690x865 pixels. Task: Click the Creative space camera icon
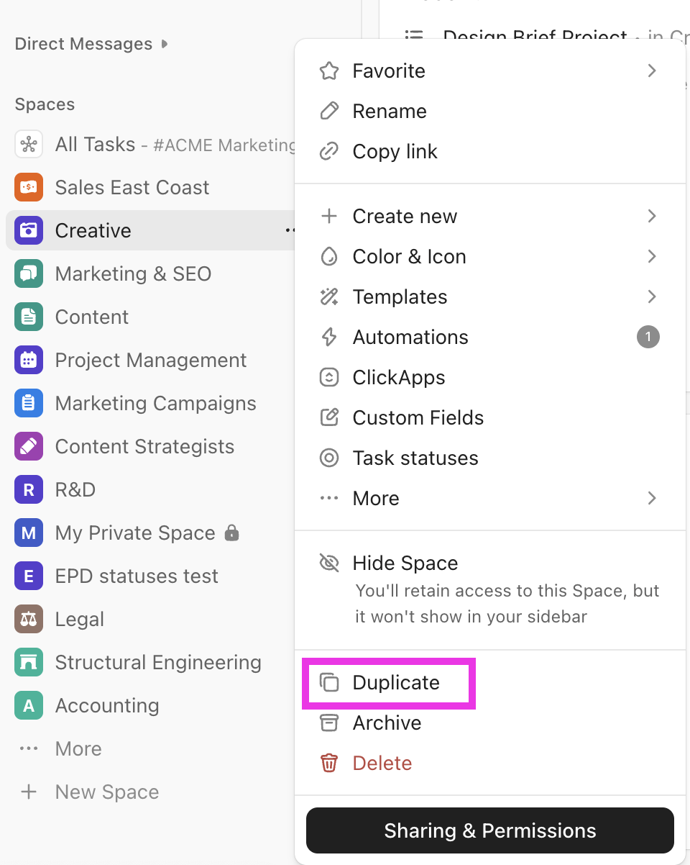click(x=28, y=230)
